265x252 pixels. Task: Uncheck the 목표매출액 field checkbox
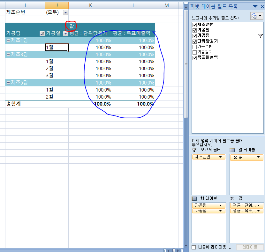[x=194, y=58]
